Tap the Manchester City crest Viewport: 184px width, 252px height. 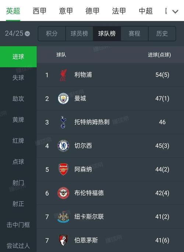63,99
